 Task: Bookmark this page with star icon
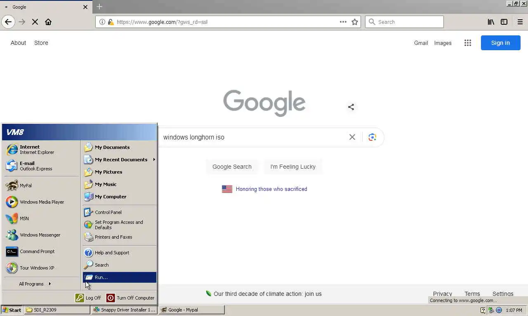point(355,22)
